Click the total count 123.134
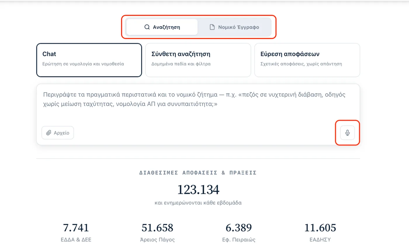This screenshot has height=250, width=409. pos(198,190)
